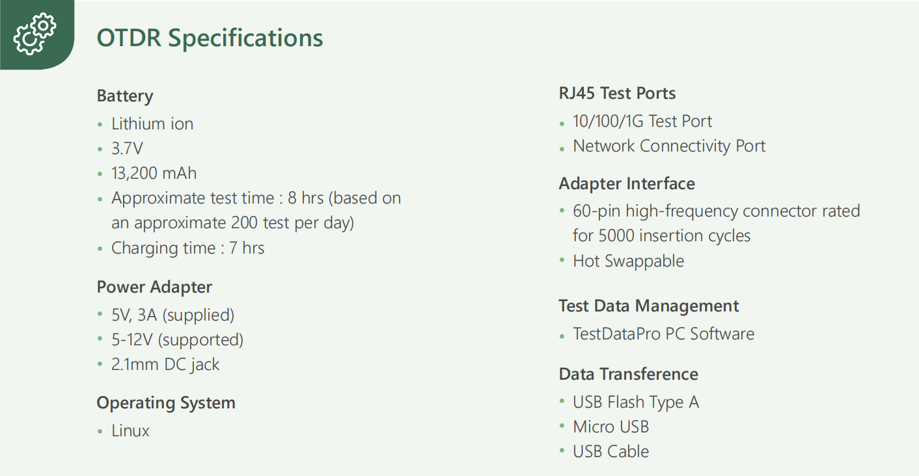The image size is (919, 476).
Task: Click the Adapter Interface heading
Action: coord(627,183)
